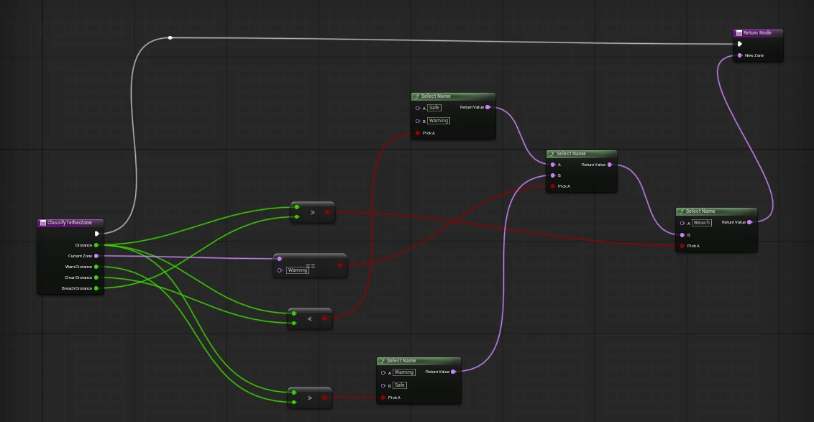Viewport: 814px width, 422px height.
Task: Click the Breach Distance output pin
Action: tap(96, 288)
